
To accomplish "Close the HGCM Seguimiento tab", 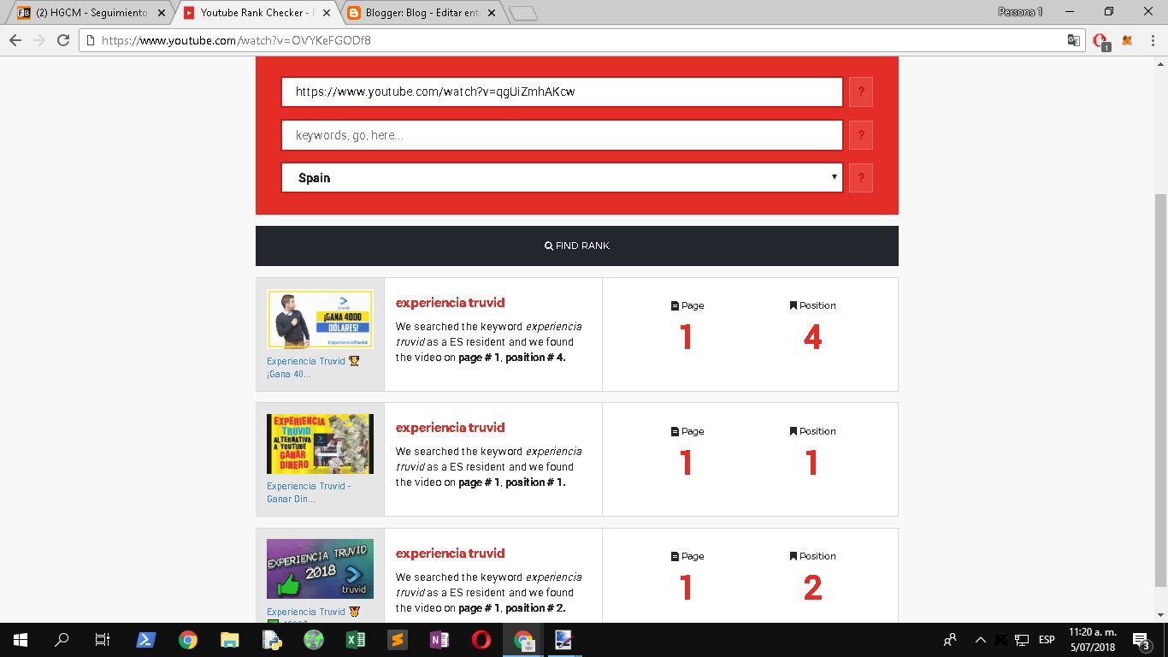I will [x=162, y=13].
